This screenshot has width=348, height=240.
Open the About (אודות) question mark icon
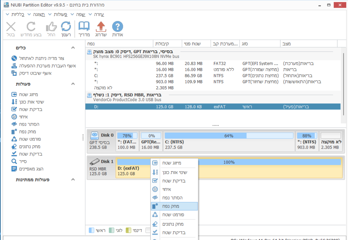117,27
